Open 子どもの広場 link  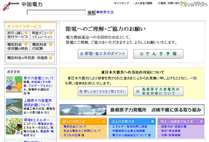pyautogui.click(x=72, y=135)
